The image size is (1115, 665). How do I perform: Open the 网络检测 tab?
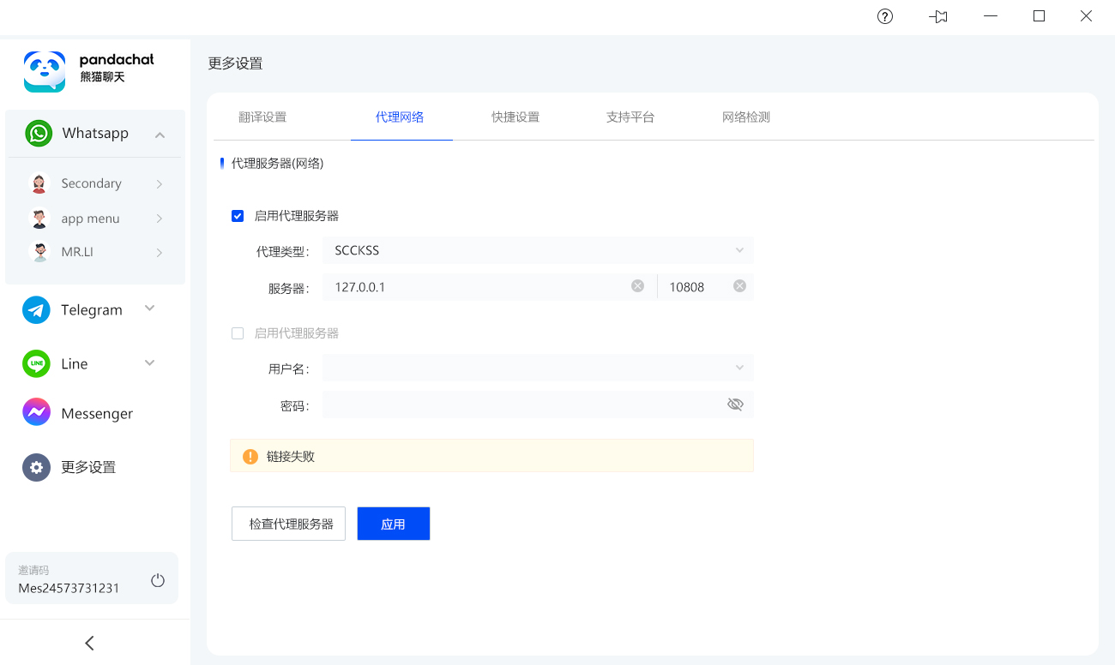745,117
